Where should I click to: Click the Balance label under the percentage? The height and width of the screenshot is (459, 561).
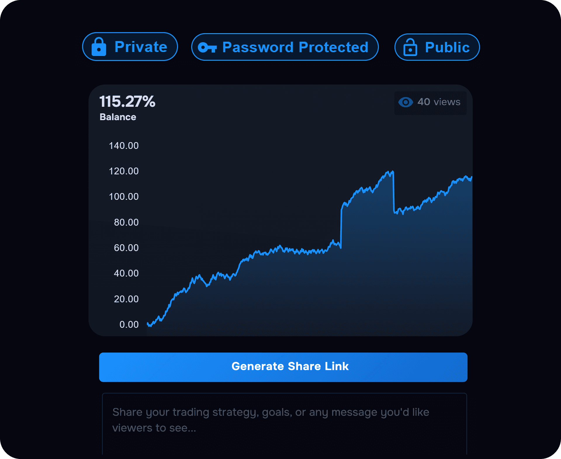point(118,117)
